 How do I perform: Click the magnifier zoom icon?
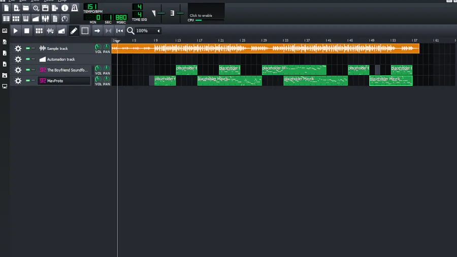[x=130, y=30]
